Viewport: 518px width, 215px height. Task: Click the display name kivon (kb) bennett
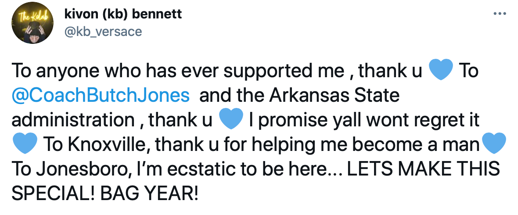[122, 14]
